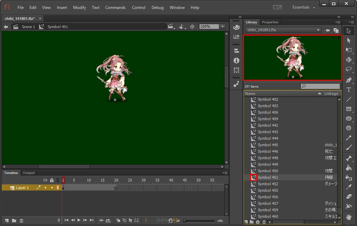
Task: Pick the Paint Bucket tool
Action: pos(349,168)
